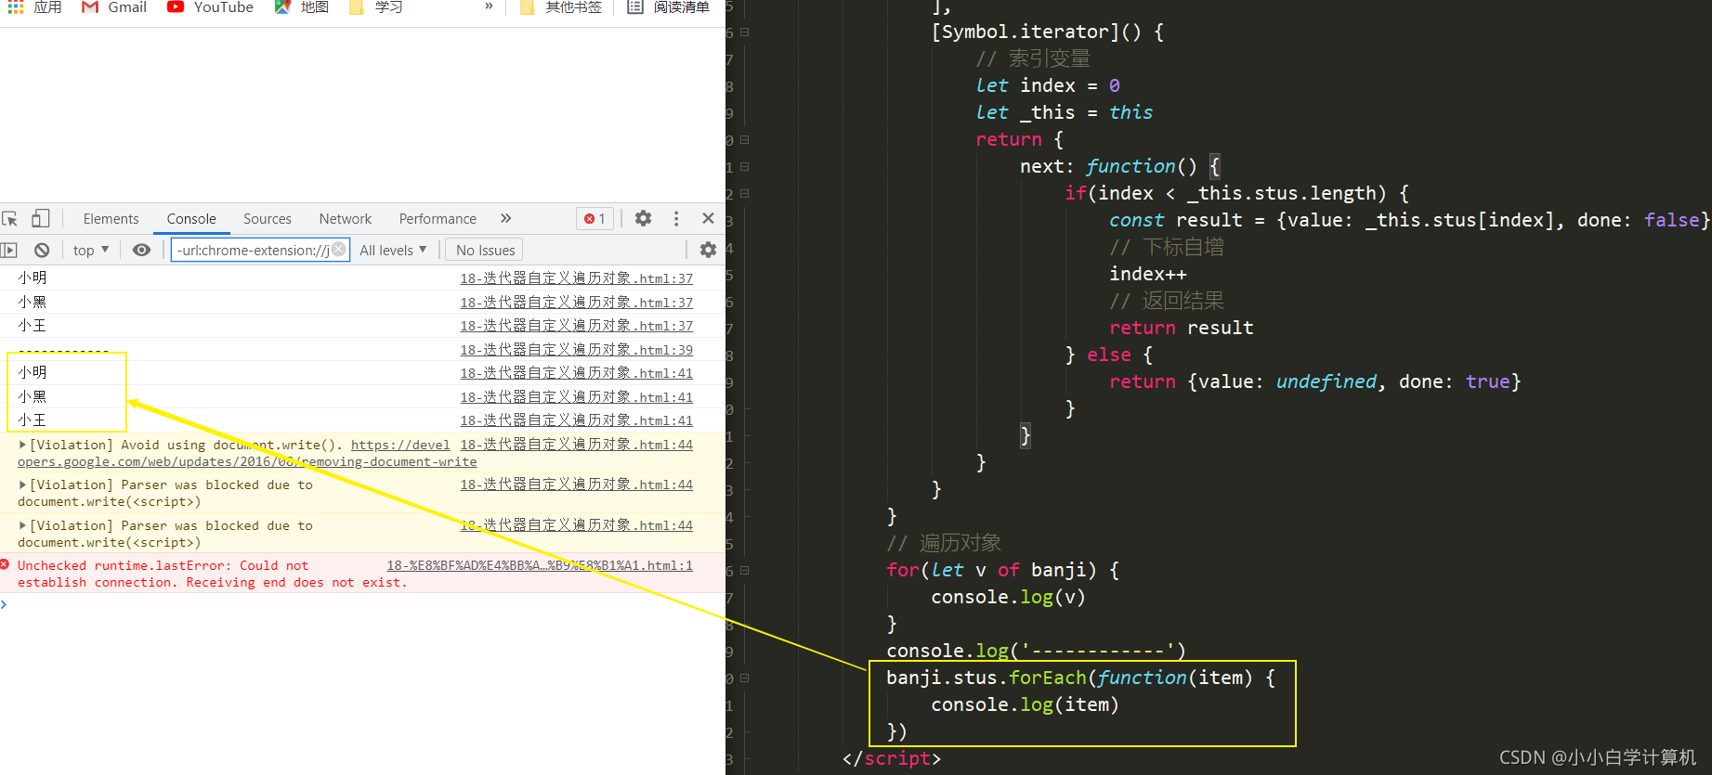Open the Maps (地图) bookmark

click(302, 7)
